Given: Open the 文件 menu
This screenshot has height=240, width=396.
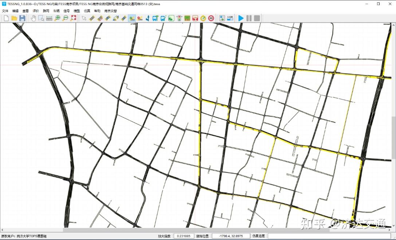Looking at the screenshot, I should 5,11.
